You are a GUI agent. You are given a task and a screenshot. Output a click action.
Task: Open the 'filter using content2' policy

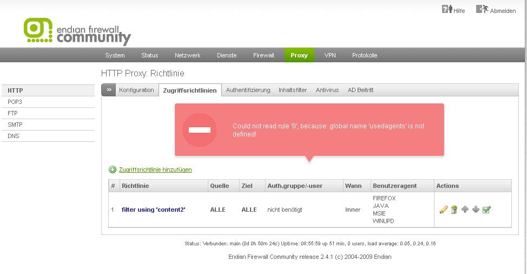(154, 210)
